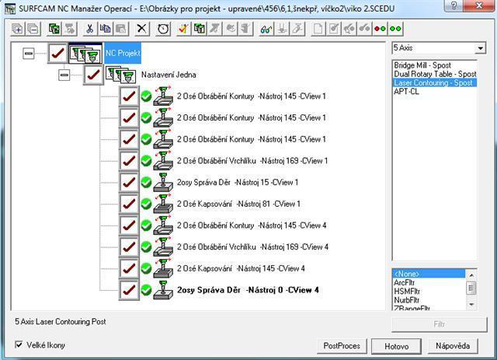Click the delete (X) toolbar icon

pos(141,29)
